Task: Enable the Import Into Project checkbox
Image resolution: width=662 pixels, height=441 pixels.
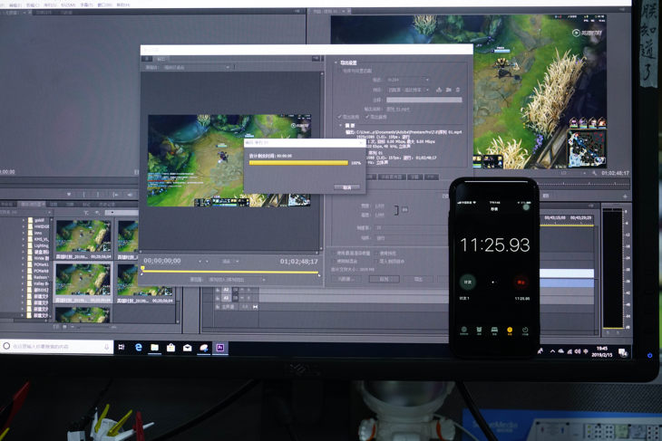Action: pyautogui.click(x=376, y=262)
